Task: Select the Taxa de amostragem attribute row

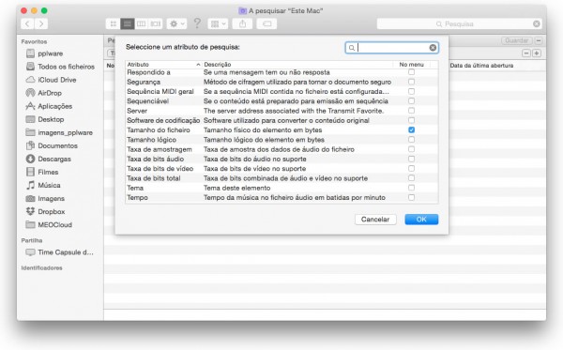Action: pos(281,149)
